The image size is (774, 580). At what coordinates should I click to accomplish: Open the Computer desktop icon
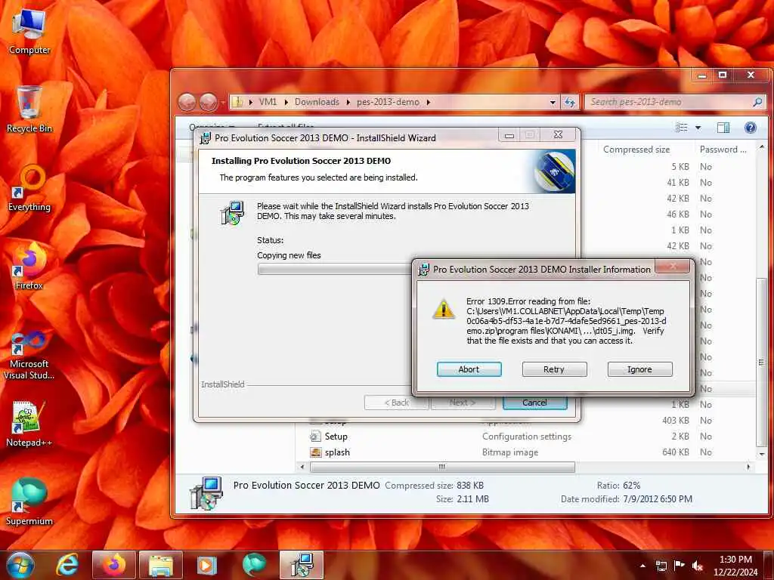(x=29, y=32)
